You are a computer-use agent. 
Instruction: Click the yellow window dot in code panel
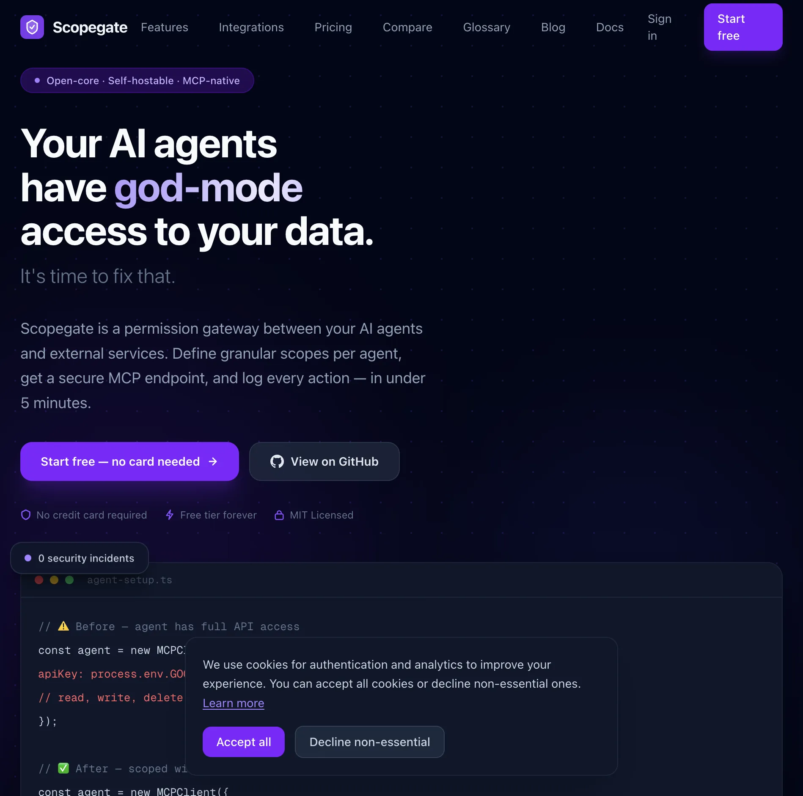pos(54,580)
